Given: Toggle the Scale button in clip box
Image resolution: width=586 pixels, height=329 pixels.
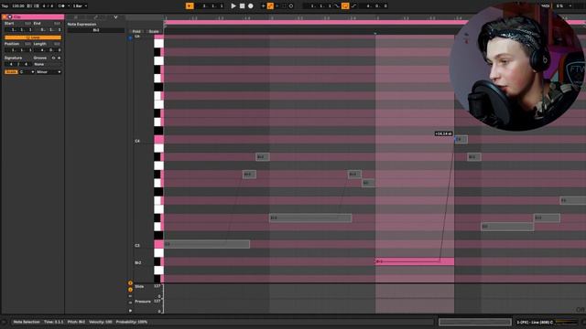Looking at the screenshot, I should pos(11,71).
